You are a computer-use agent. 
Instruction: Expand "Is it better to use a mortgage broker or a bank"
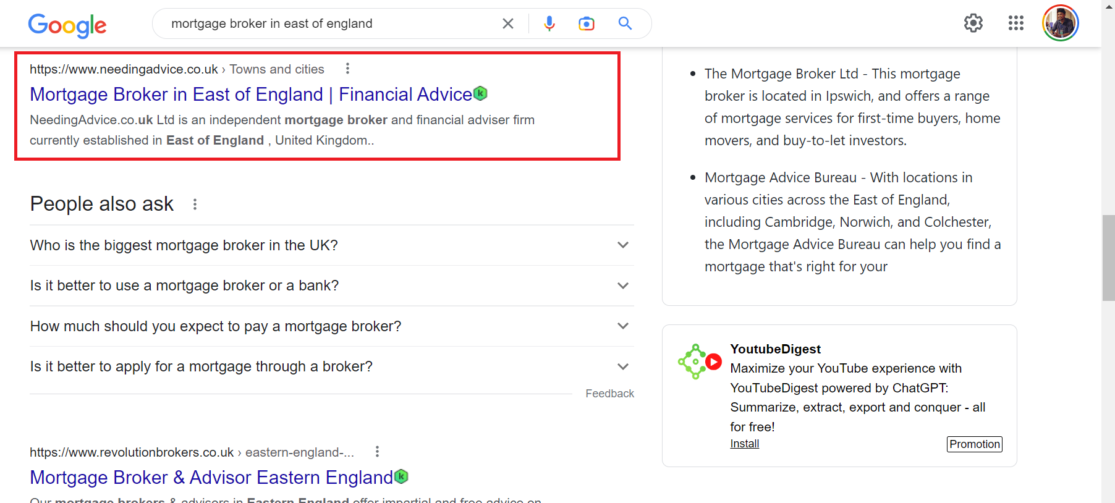pyautogui.click(x=622, y=285)
